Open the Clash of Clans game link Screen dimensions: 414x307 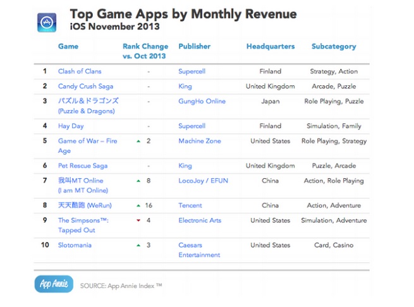[x=80, y=71]
